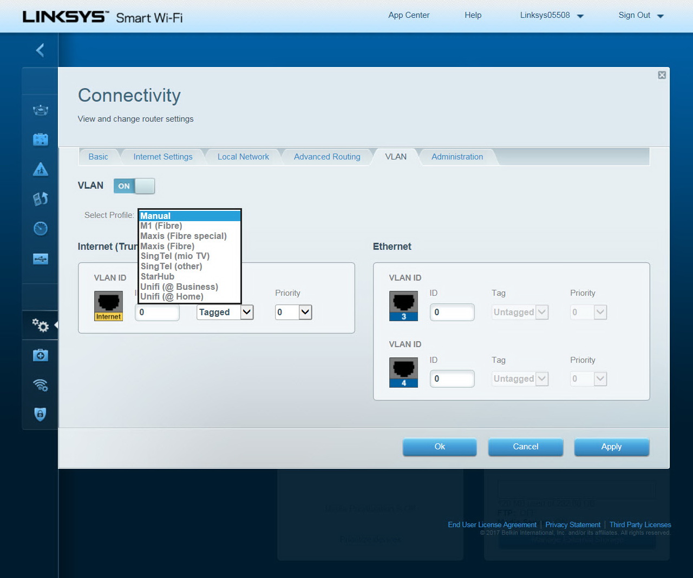Open Security shield lock icon
693x578 pixels.
(41, 414)
